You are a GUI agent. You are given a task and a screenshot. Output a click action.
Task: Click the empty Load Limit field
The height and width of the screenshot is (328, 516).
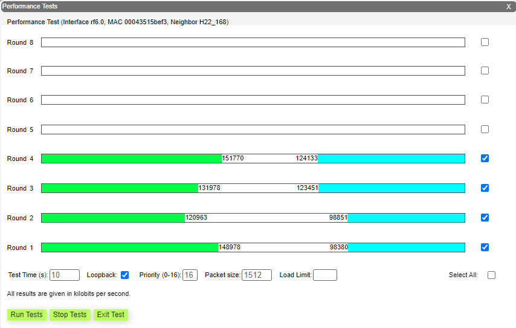[324, 275]
